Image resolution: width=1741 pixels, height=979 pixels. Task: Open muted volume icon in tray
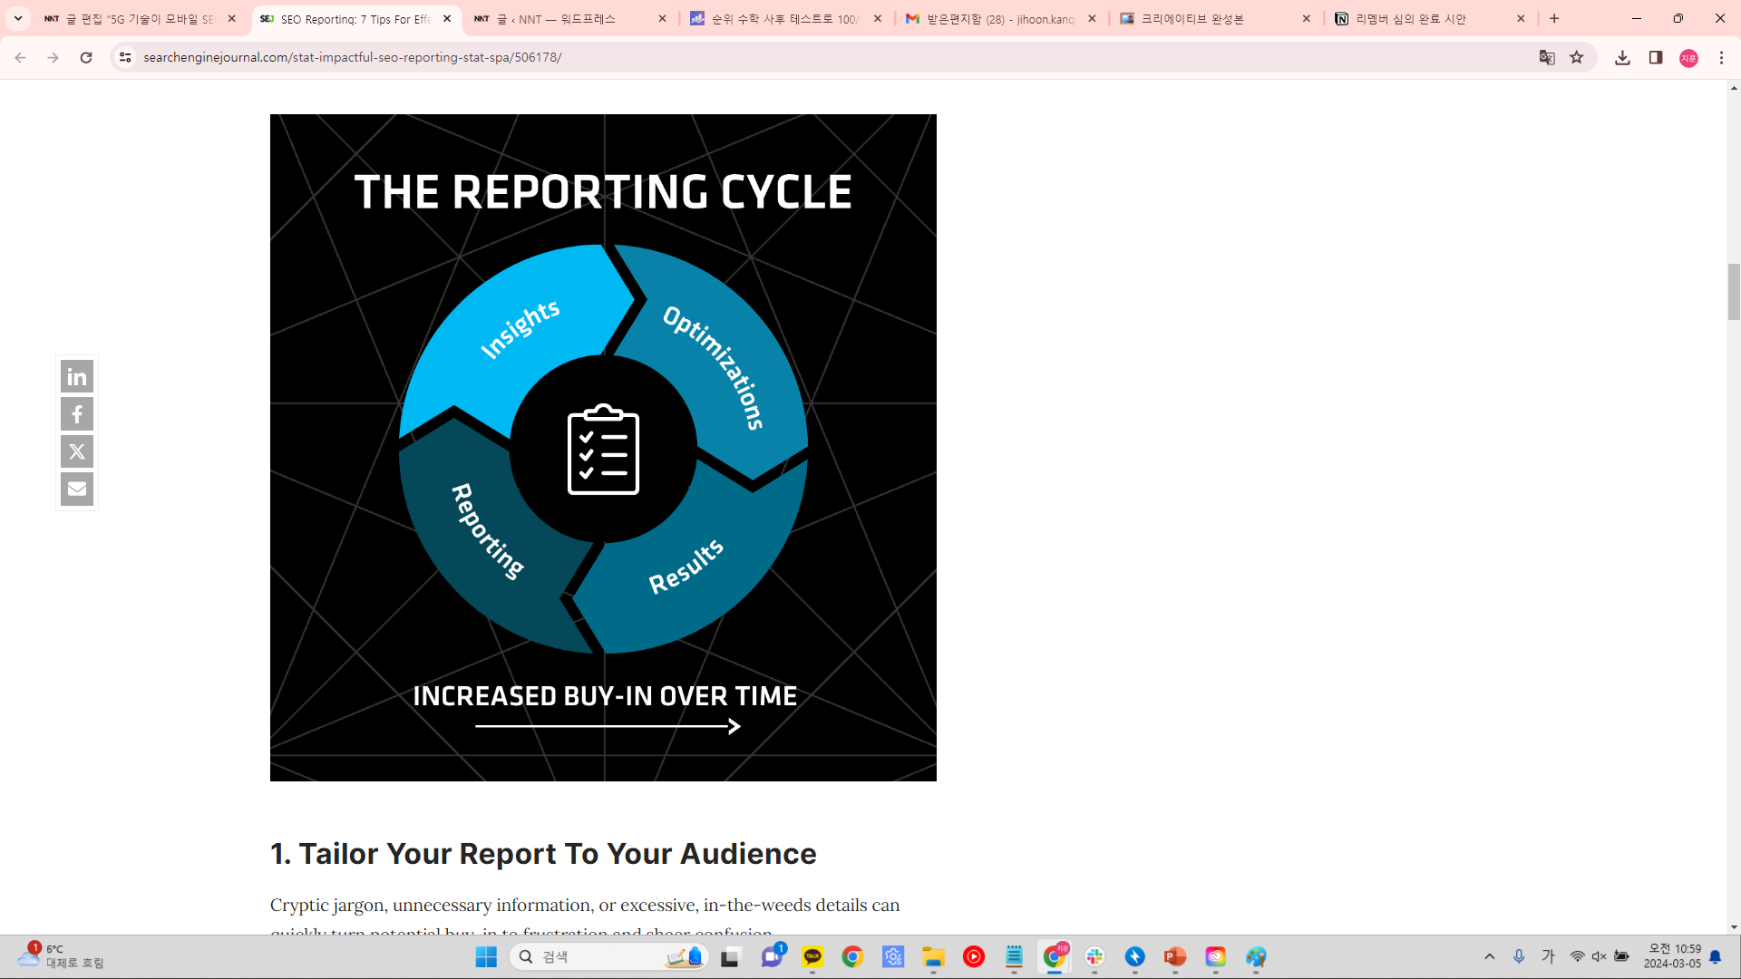pos(1600,957)
